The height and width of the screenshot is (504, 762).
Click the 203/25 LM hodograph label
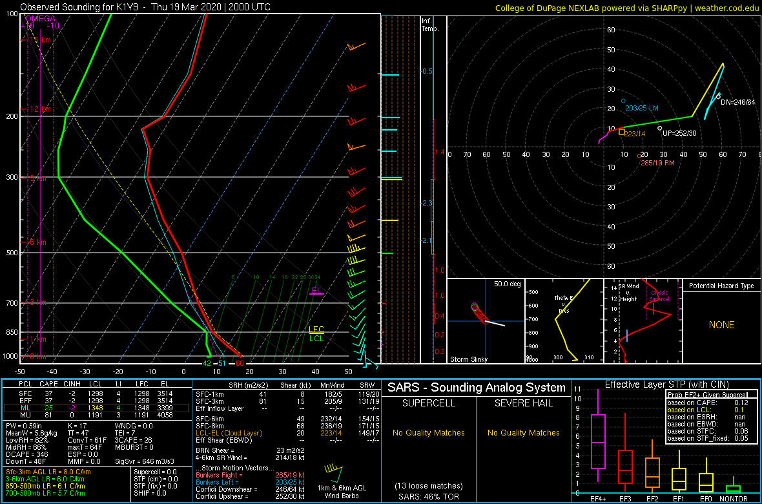(642, 107)
